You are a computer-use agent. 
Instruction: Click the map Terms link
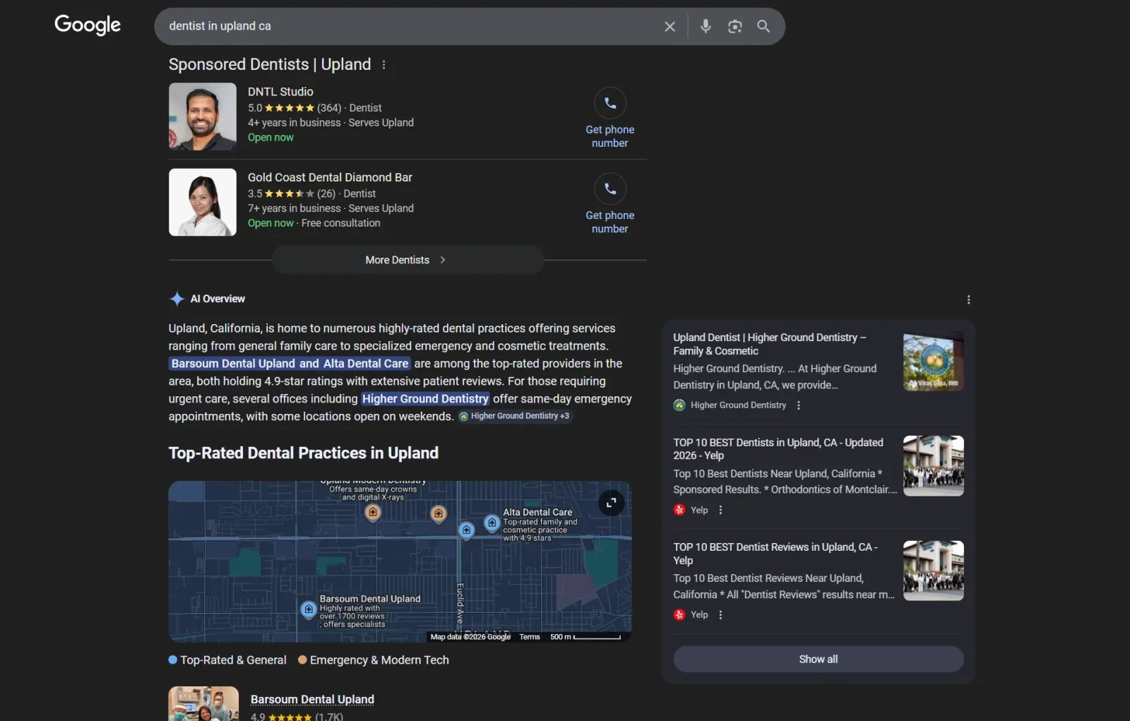pos(529,637)
